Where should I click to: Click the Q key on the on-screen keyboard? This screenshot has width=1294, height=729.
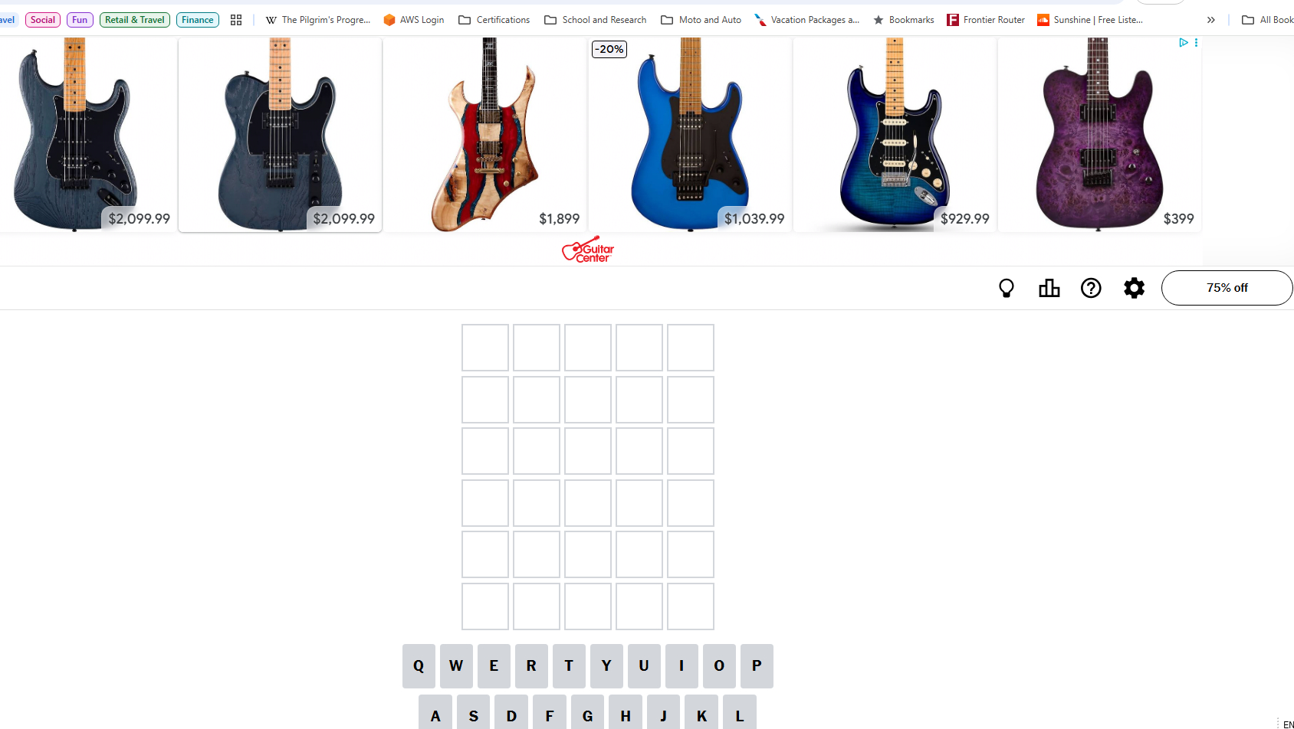point(419,665)
